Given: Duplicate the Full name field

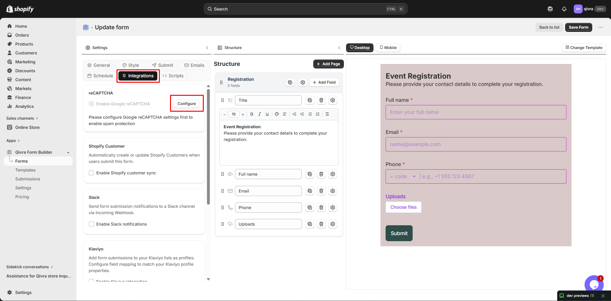Looking at the screenshot, I should tap(310, 174).
